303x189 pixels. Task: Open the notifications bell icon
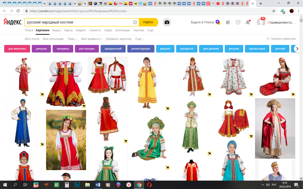coord(248,22)
